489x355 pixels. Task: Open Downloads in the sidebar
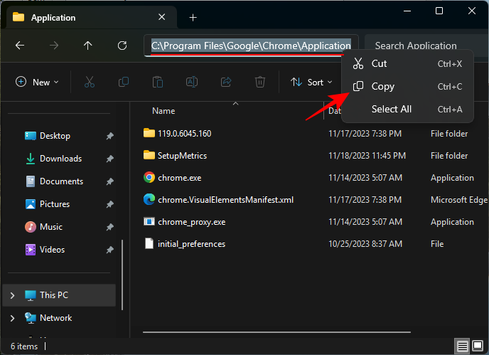point(61,159)
